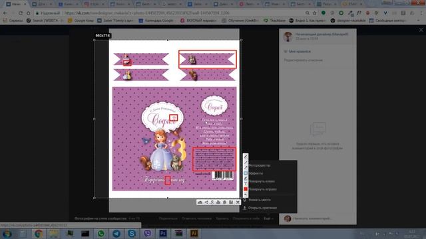Open Telegram from the taskbar
Image resolution: width=426 pixels, height=239 pixels.
(x=116, y=234)
